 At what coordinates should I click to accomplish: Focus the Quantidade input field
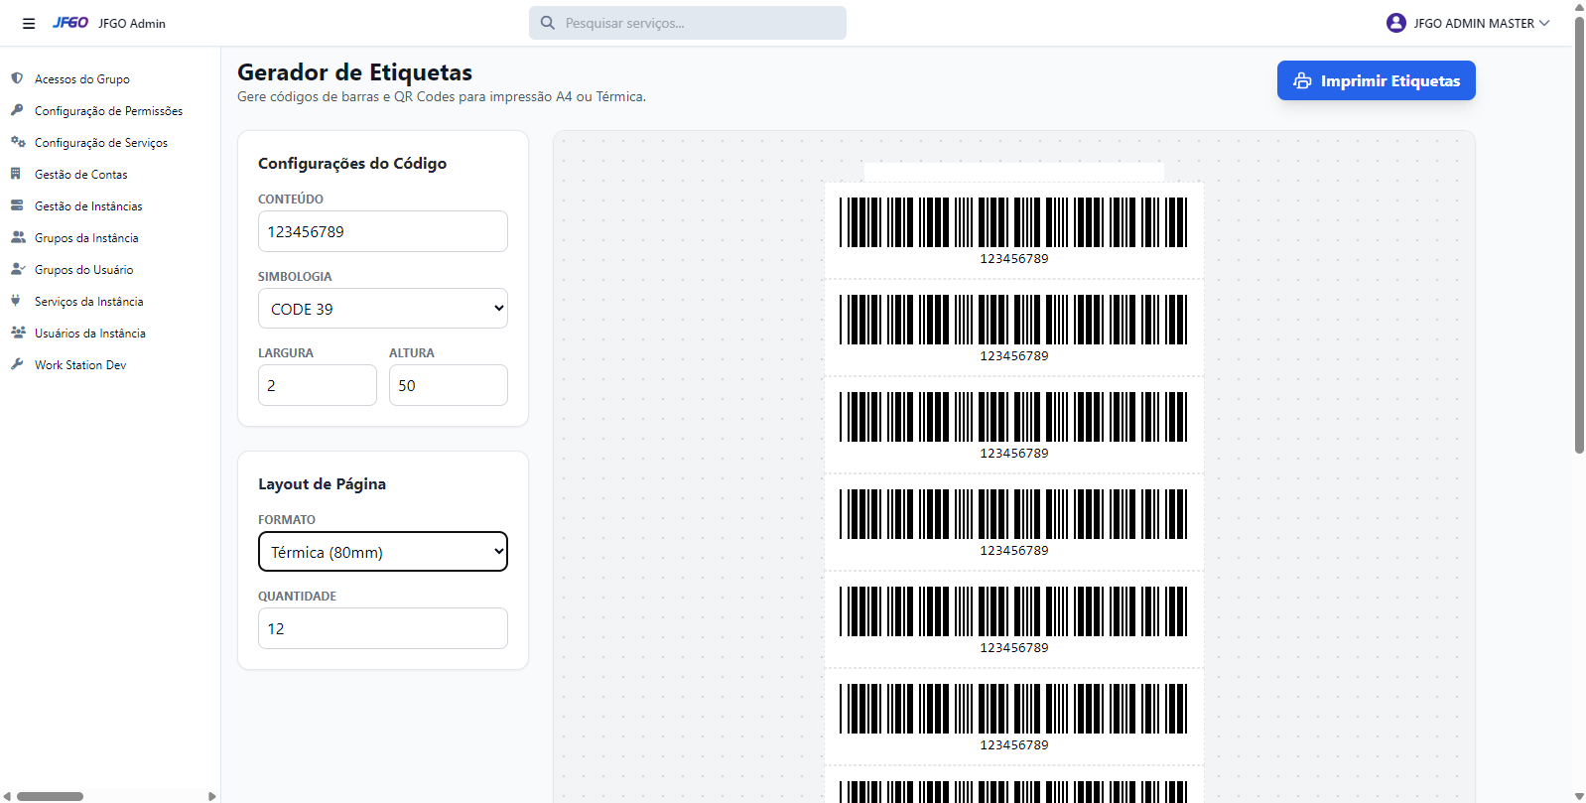[382, 628]
